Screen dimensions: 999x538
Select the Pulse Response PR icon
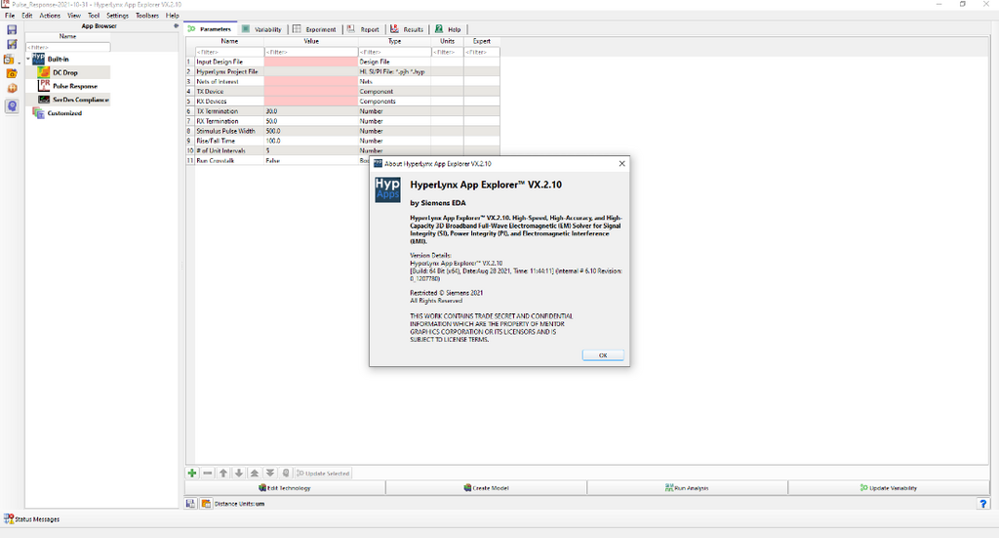click(x=43, y=85)
